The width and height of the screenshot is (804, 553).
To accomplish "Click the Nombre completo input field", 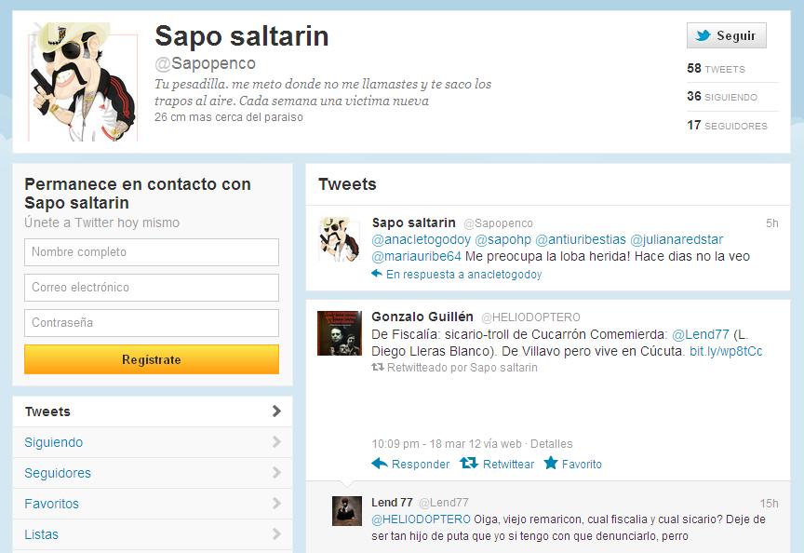I will click(152, 252).
